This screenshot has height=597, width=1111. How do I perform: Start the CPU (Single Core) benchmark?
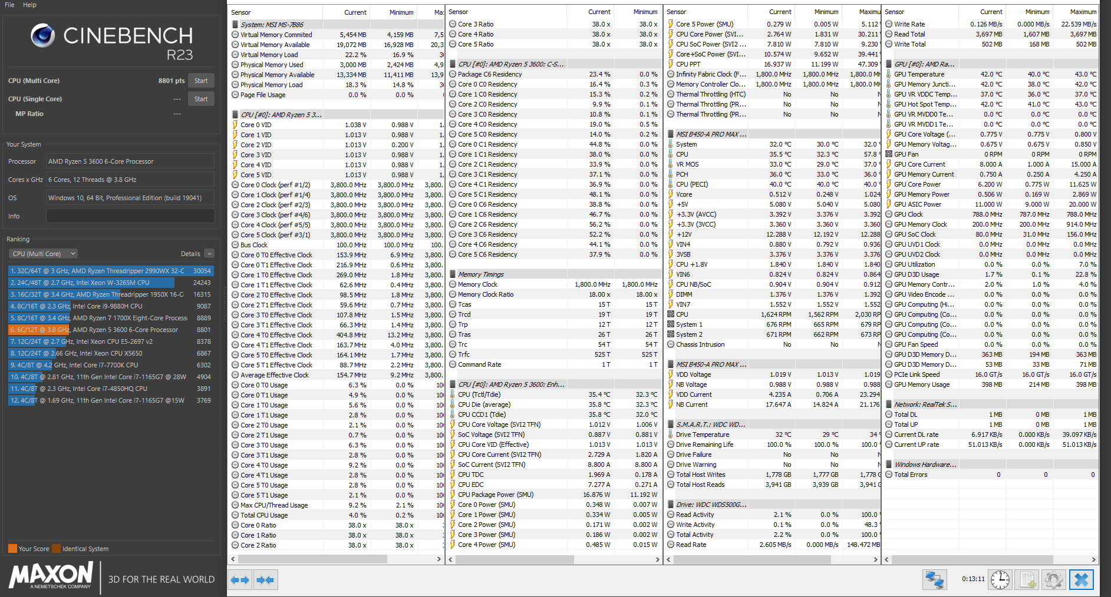[201, 99]
